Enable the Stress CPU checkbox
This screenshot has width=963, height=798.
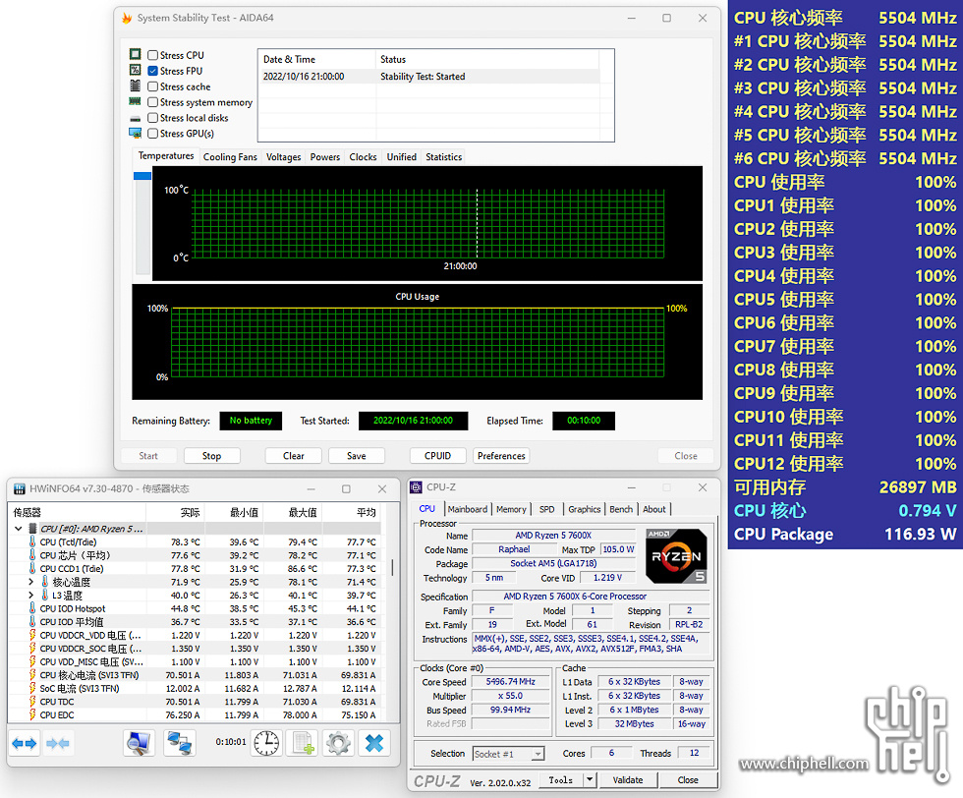pyautogui.click(x=153, y=56)
